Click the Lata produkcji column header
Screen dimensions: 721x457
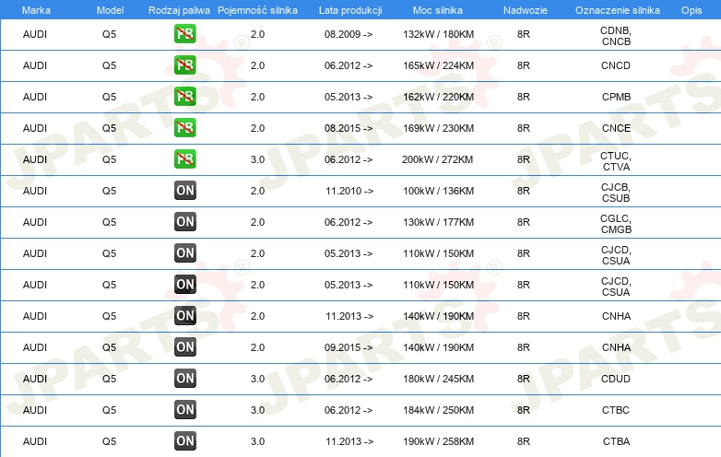[x=350, y=10]
